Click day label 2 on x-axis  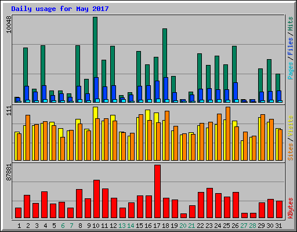coord(28,226)
